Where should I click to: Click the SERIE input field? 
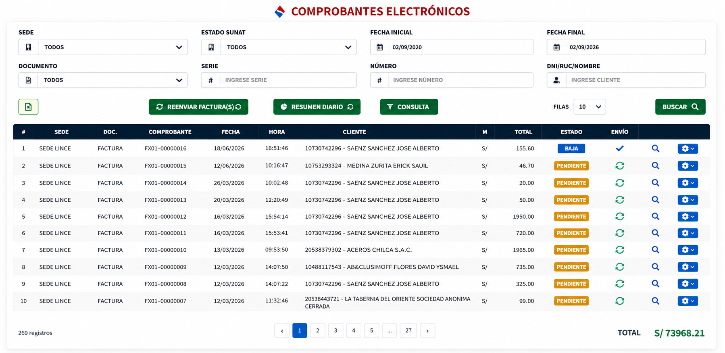(x=288, y=80)
